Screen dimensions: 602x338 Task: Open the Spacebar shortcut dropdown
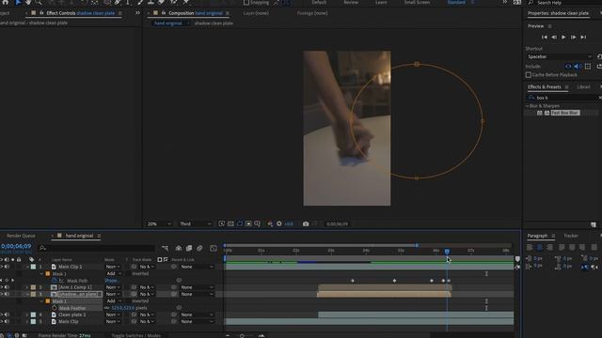(x=560, y=56)
